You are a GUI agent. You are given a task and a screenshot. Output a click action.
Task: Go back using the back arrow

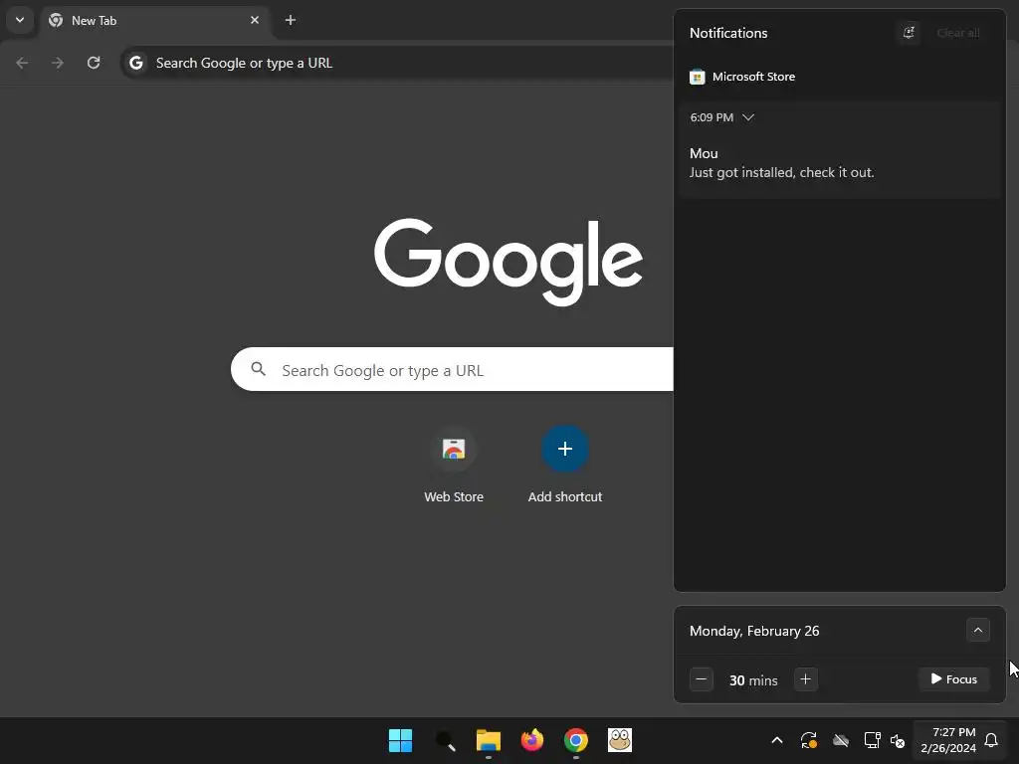pos(22,63)
